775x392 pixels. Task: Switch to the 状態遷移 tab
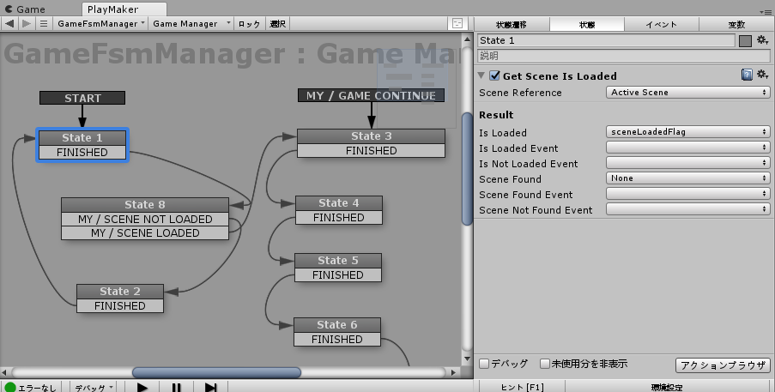(512, 24)
